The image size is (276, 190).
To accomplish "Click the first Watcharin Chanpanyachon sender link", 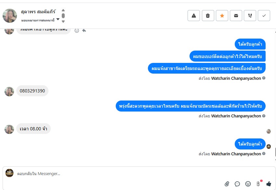I will click(236, 78).
